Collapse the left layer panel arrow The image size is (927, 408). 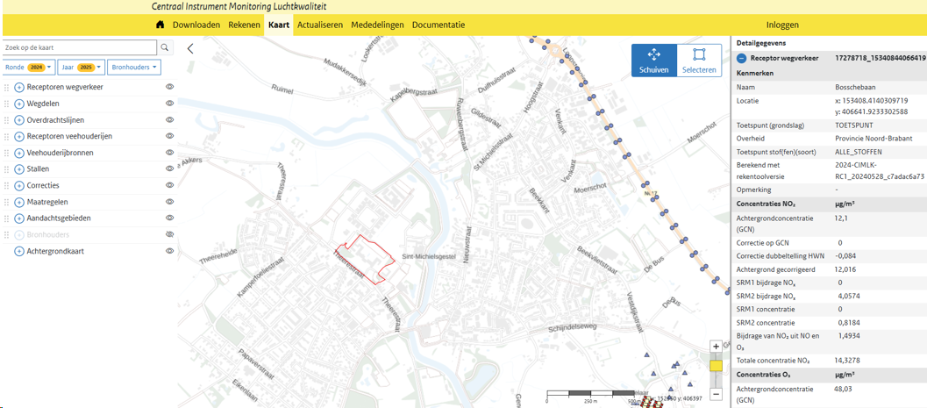190,49
